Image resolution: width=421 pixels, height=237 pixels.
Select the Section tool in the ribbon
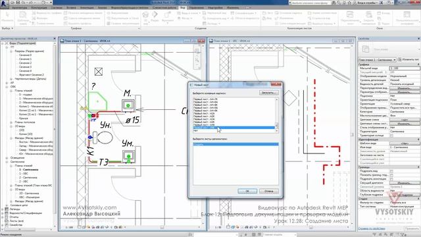tap(155, 16)
